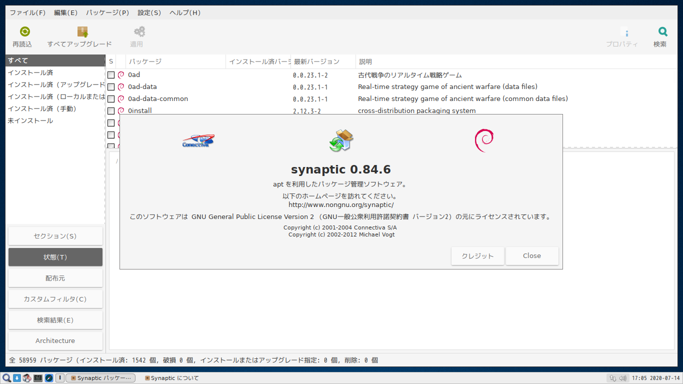Click the 配布元 filter button
Viewport: 683px width, 384px height.
coord(55,278)
